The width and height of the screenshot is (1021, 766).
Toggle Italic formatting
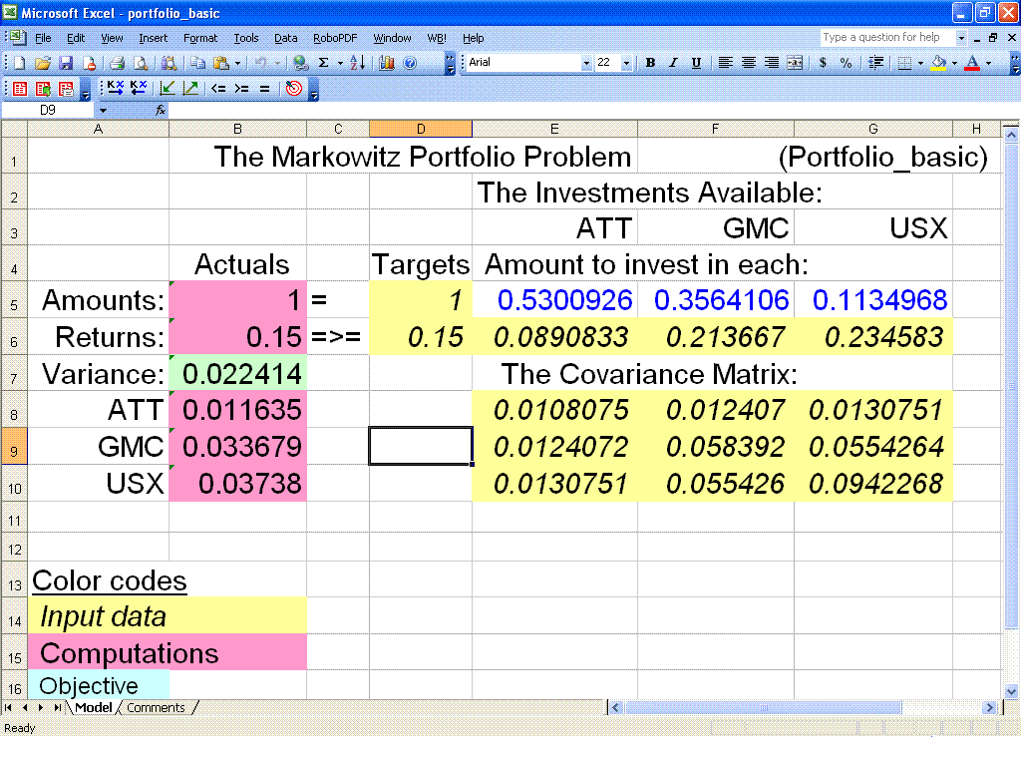tap(673, 63)
